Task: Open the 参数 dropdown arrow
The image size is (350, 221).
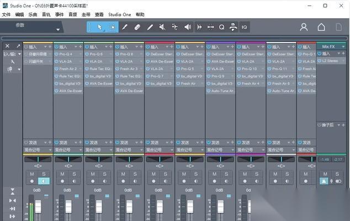Action: click(x=58, y=29)
